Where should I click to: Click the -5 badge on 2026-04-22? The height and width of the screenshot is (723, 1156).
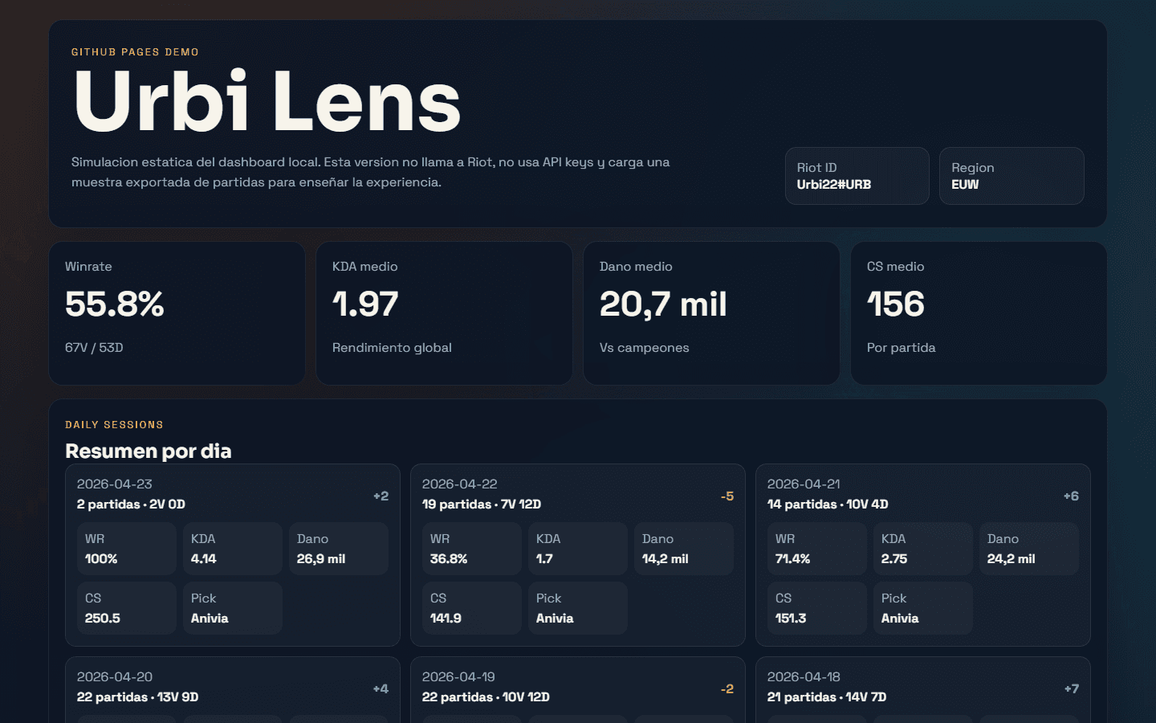[x=727, y=496]
